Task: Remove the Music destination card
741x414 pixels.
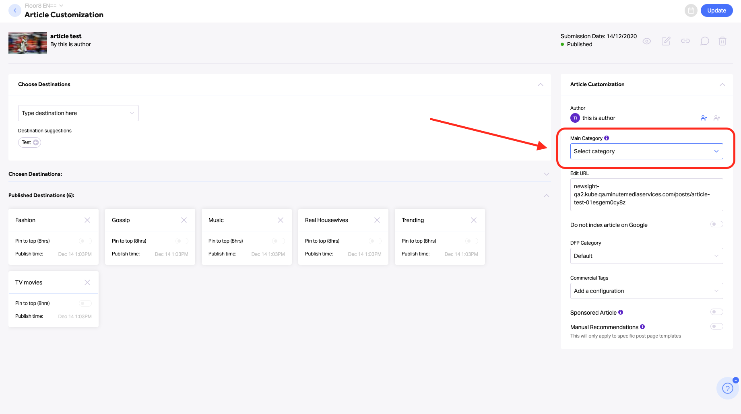Action: [x=281, y=220]
